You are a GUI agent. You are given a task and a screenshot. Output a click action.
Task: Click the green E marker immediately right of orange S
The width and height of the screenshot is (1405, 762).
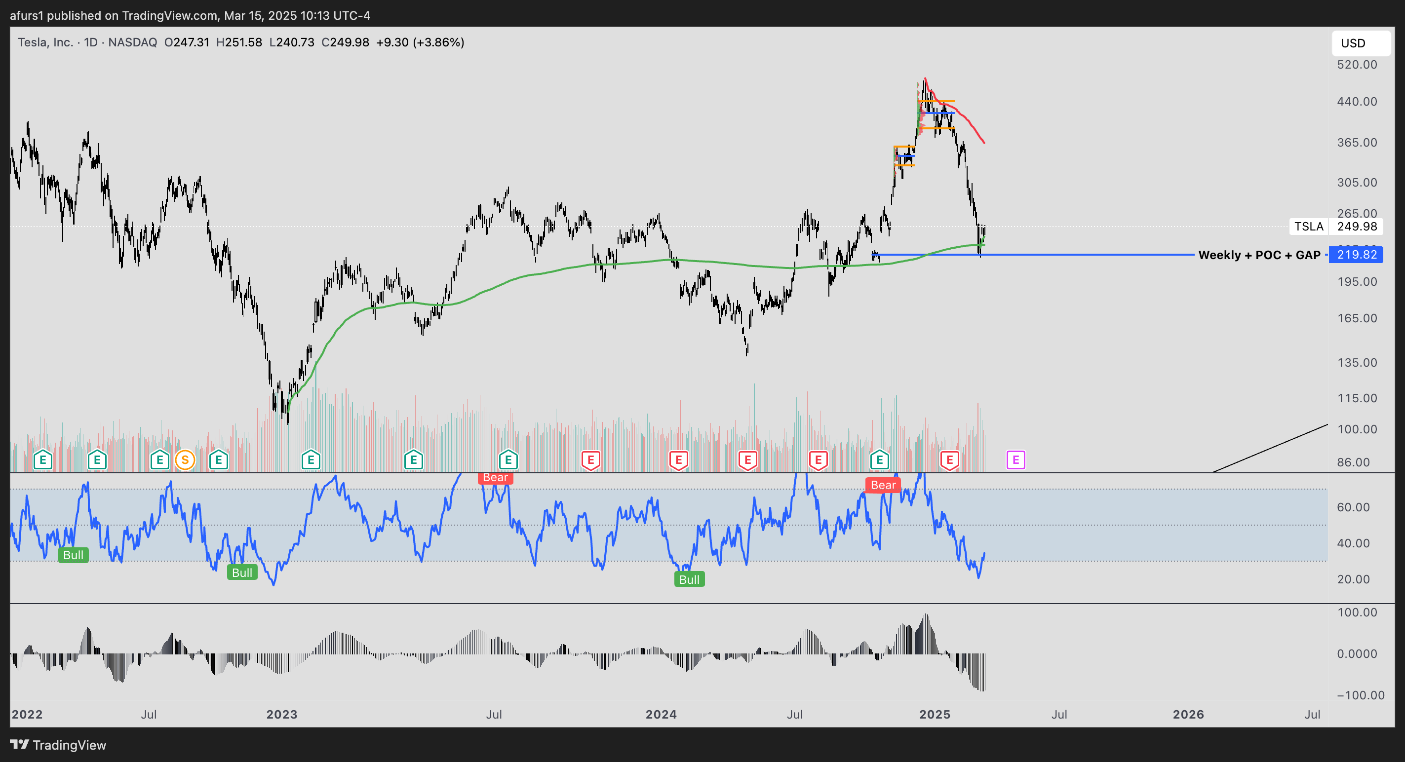point(219,460)
